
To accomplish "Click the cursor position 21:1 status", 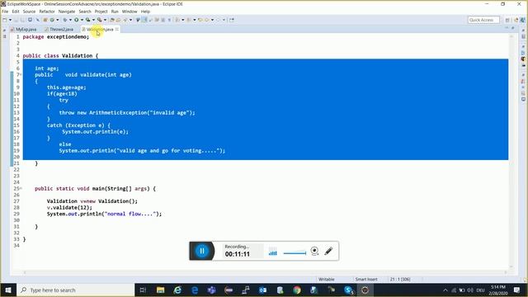I will click(400, 279).
